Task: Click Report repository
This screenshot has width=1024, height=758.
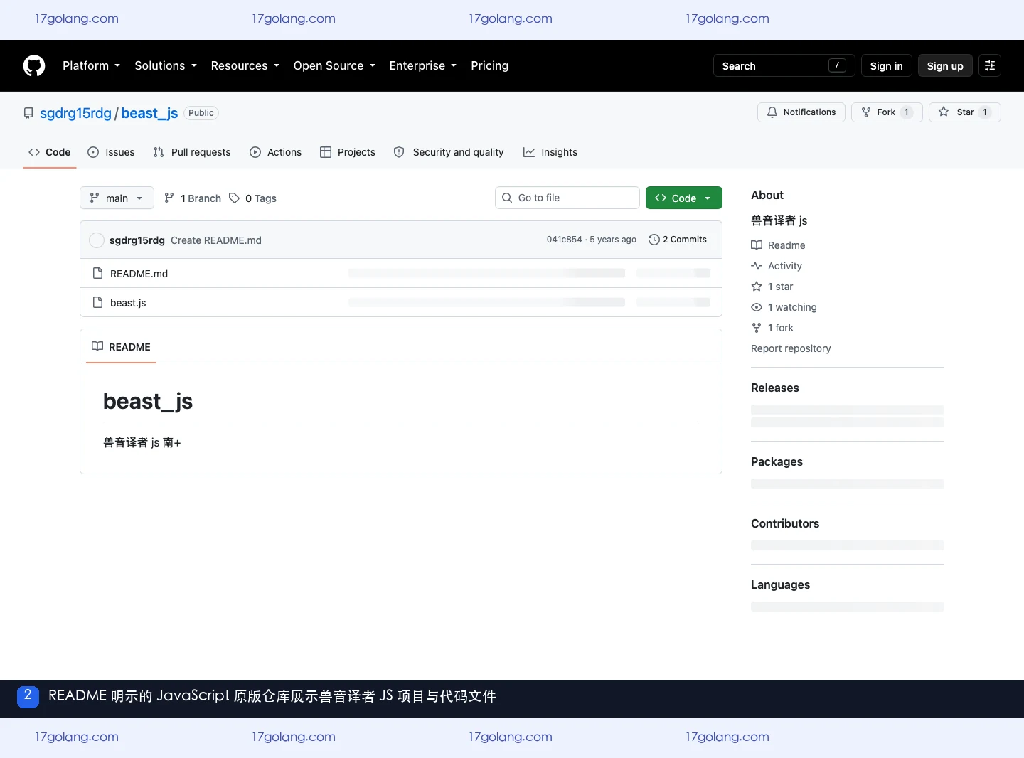Action: point(791,348)
